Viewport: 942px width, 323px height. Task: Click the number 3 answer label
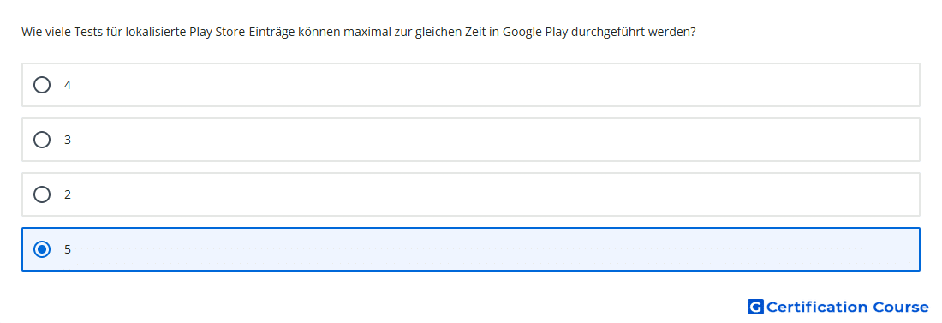click(68, 141)
